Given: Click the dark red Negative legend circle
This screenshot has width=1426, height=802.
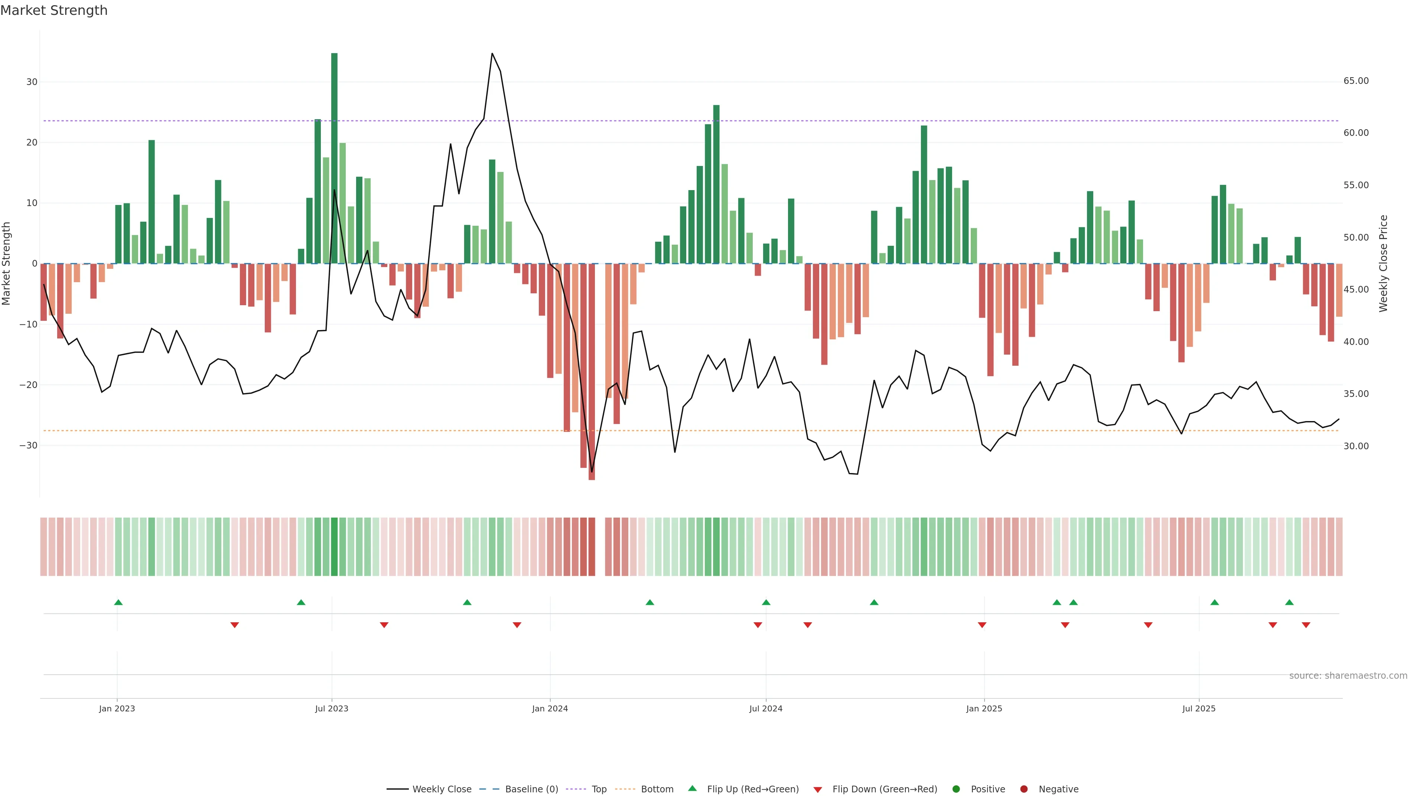Looking at the screenshot, I should 1023,789.
